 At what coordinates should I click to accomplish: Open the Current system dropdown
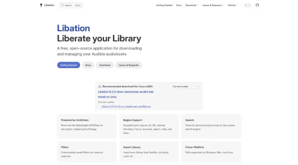pyautogui.click(x=186, y=86)
